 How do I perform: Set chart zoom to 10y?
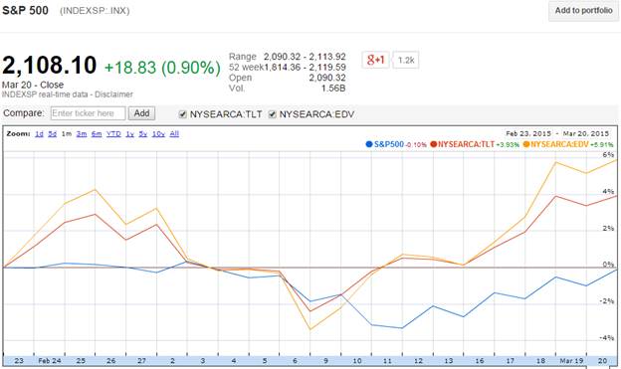point(158,134)
